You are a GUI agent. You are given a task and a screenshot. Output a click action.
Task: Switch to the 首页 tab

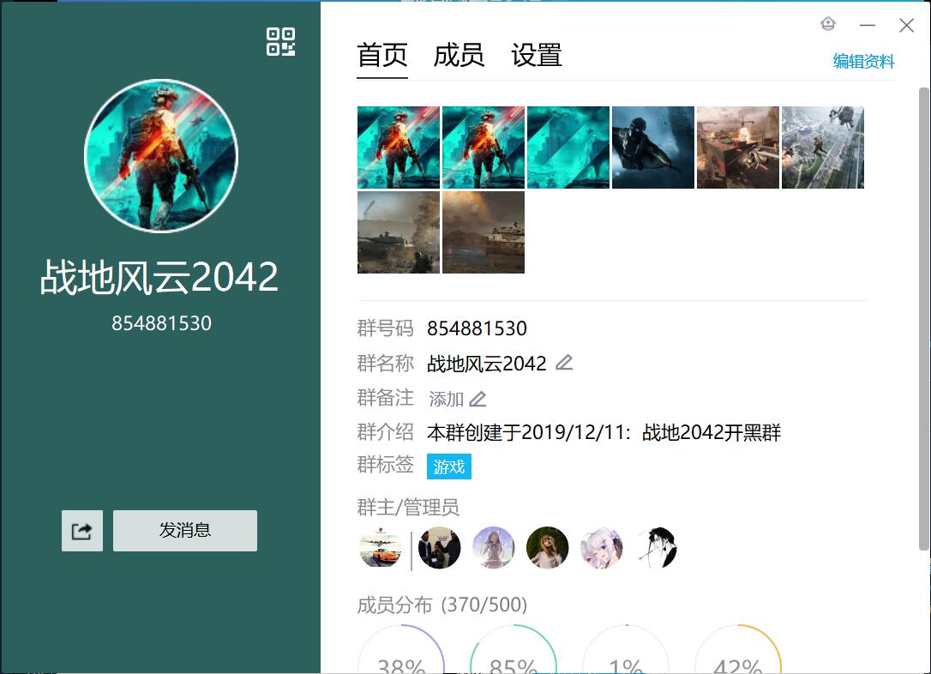coord(381,56)
